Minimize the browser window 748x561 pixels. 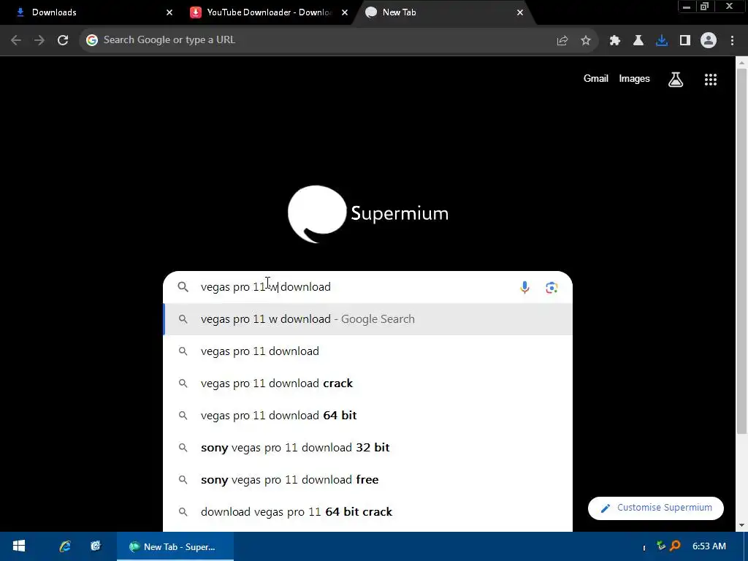click(687, 7)
